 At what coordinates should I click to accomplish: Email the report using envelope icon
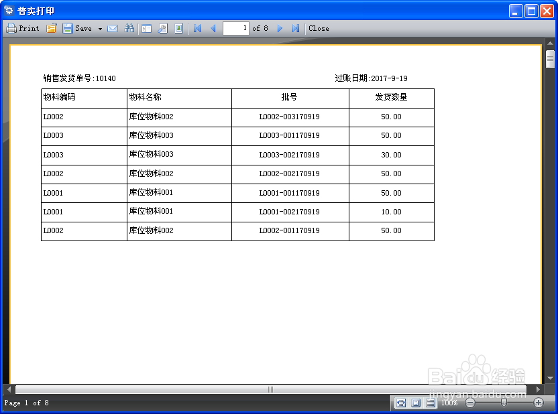(x=114, y=28)
